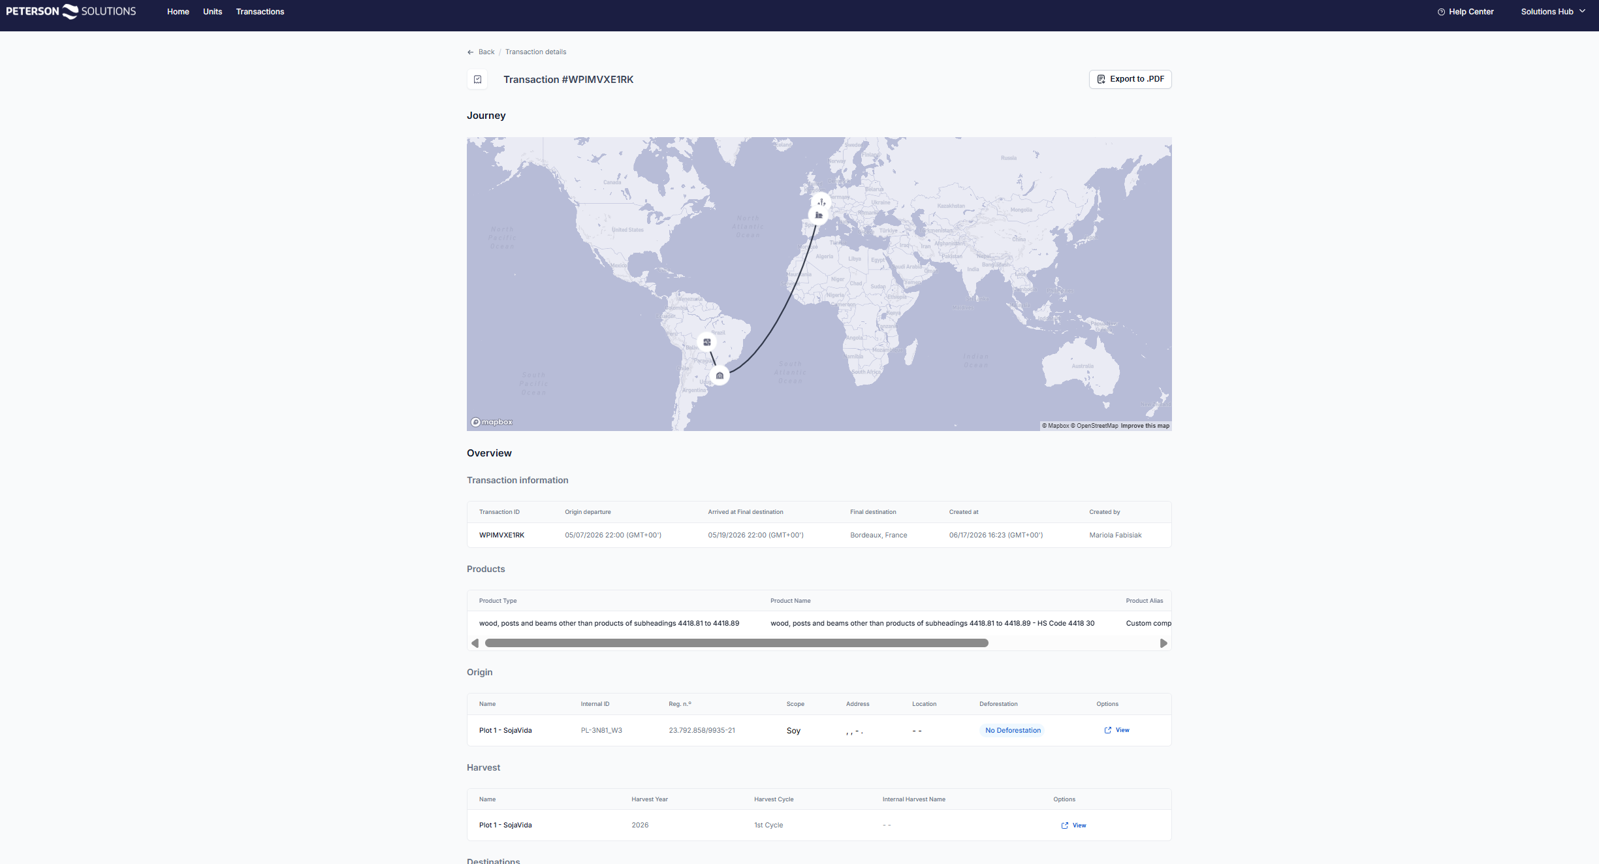View the Plot 1 - SojaVida harvest
The image size is (1599, 864).
pos(1073,825)
